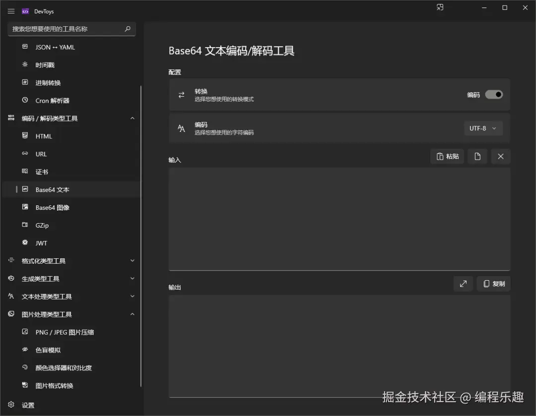536x416 pixels.
Task: Open the hamburger navigation menu
Action: point(11,11)
